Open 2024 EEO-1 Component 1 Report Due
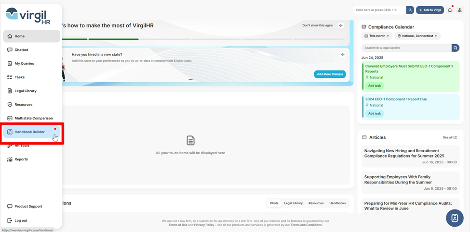Viewport: 470px width, 232px height. (x=396, y=99)
